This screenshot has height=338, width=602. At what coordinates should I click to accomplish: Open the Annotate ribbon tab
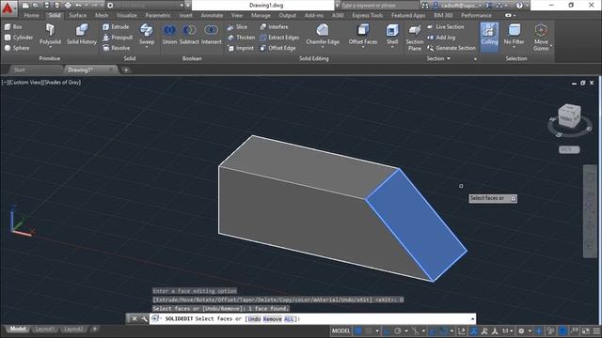coord(212,15)
